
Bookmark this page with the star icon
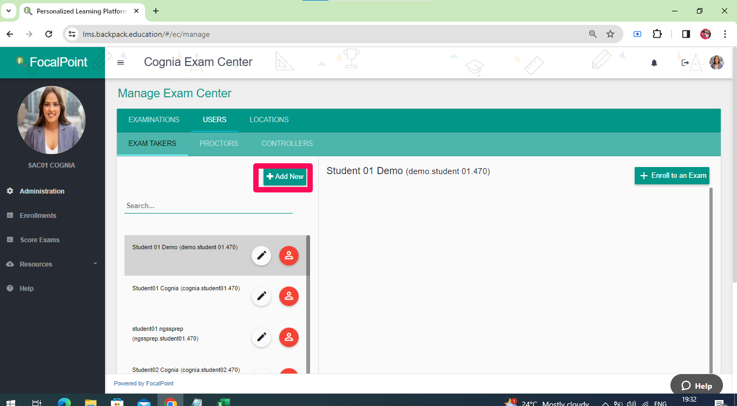[x=610, y=34]
